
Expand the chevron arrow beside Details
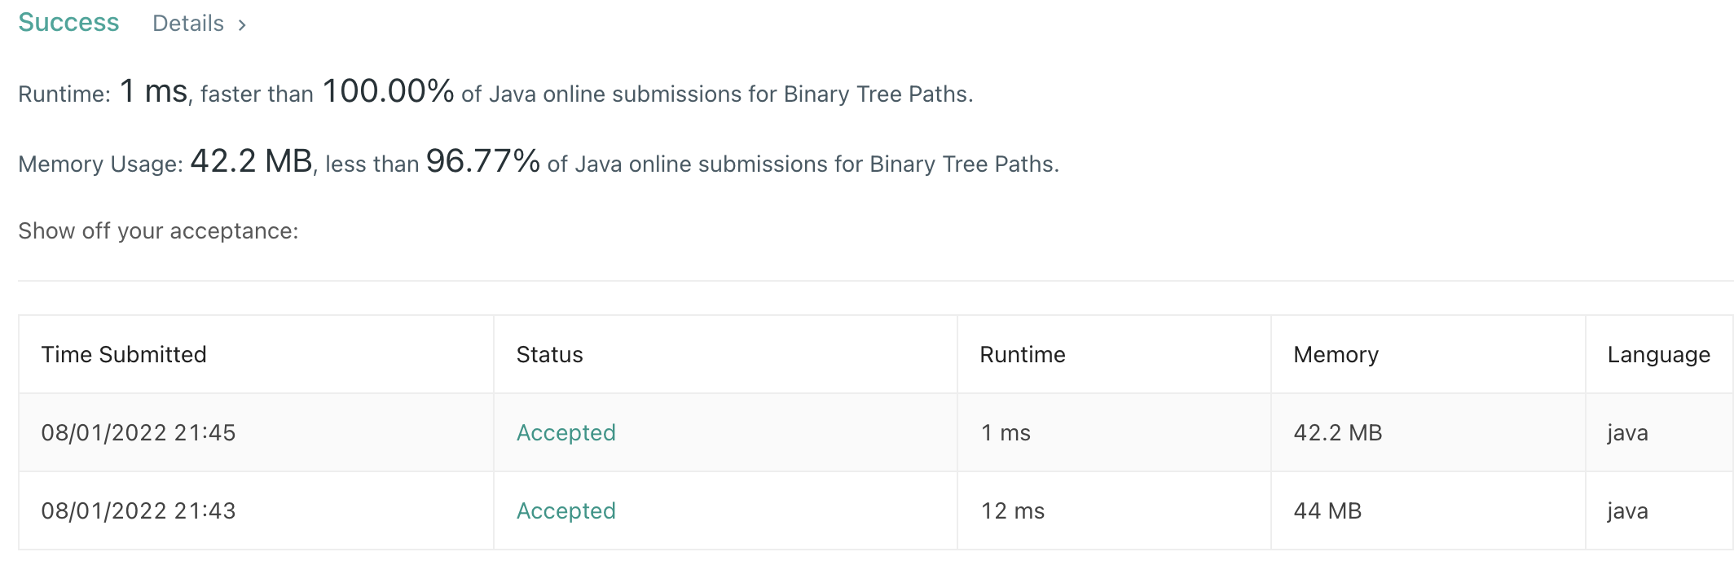[242, 25]
